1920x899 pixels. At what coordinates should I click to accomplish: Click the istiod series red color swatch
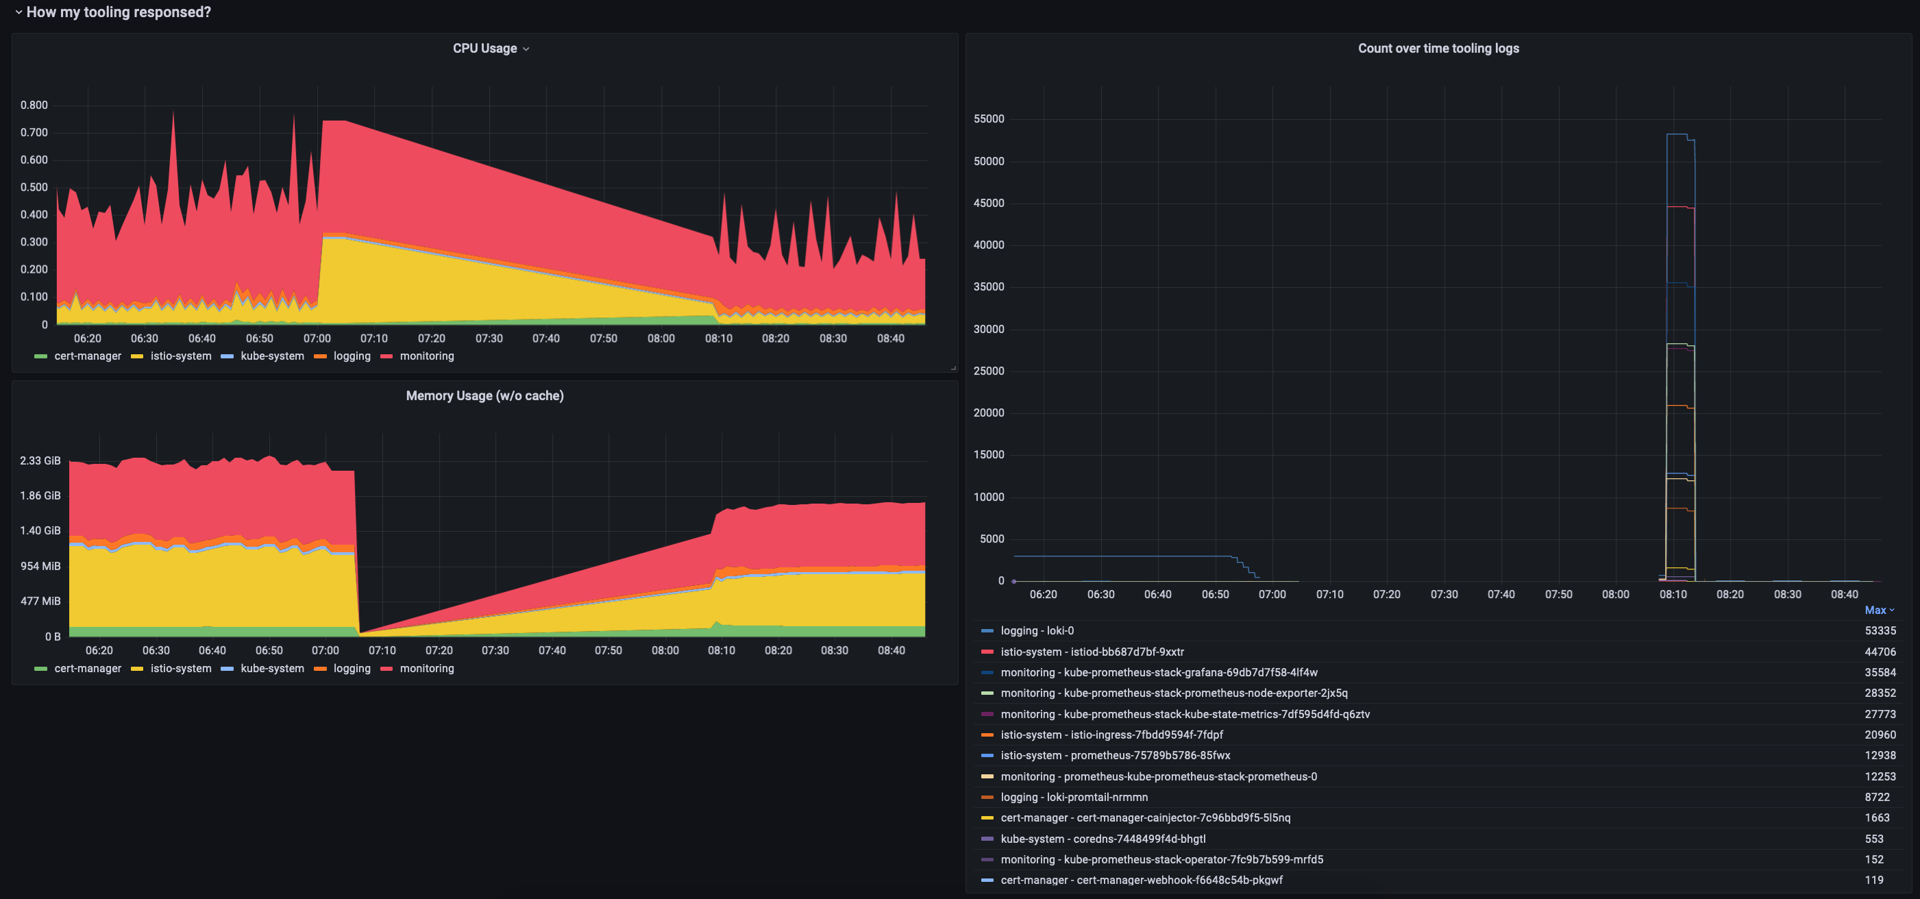point(987,652)
